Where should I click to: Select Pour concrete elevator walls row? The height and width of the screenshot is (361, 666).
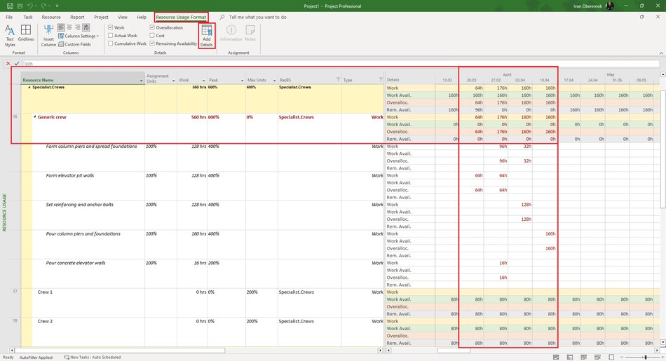pyautogui.click(x=76, y=263)
